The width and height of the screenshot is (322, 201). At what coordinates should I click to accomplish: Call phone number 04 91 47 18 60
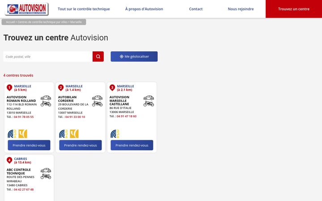[x=127, y=116]
